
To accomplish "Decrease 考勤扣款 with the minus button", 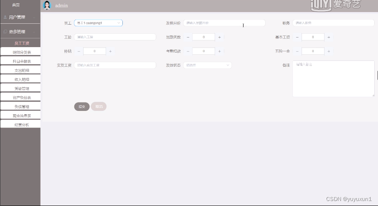I will tap(188, 51).
